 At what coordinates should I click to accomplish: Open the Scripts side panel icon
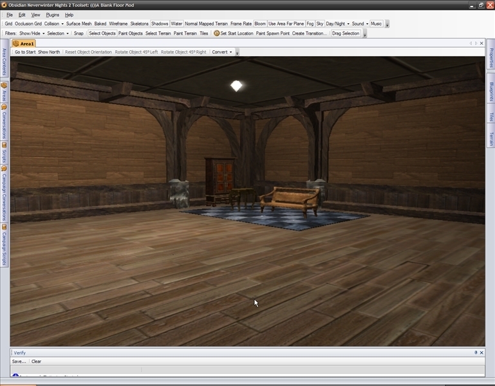point(4,145)
